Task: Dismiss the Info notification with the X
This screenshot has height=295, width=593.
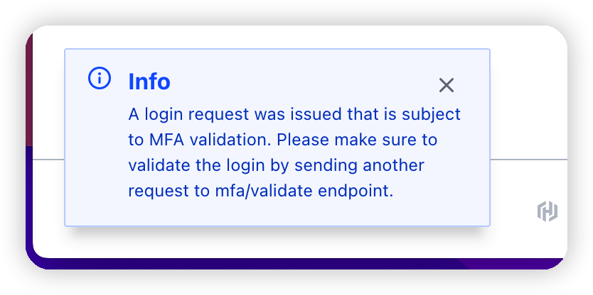Action: click(446, 85)
